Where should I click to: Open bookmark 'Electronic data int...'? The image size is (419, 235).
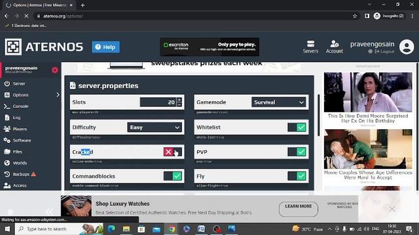(x=26, y=25)
